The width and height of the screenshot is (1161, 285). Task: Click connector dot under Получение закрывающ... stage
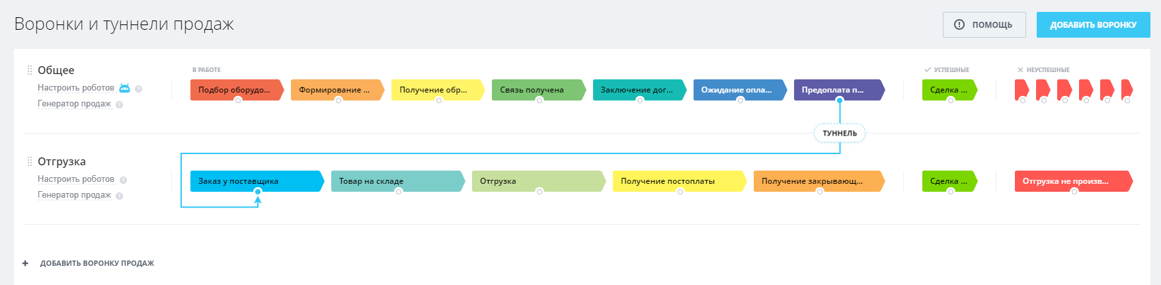click(820, 192)
